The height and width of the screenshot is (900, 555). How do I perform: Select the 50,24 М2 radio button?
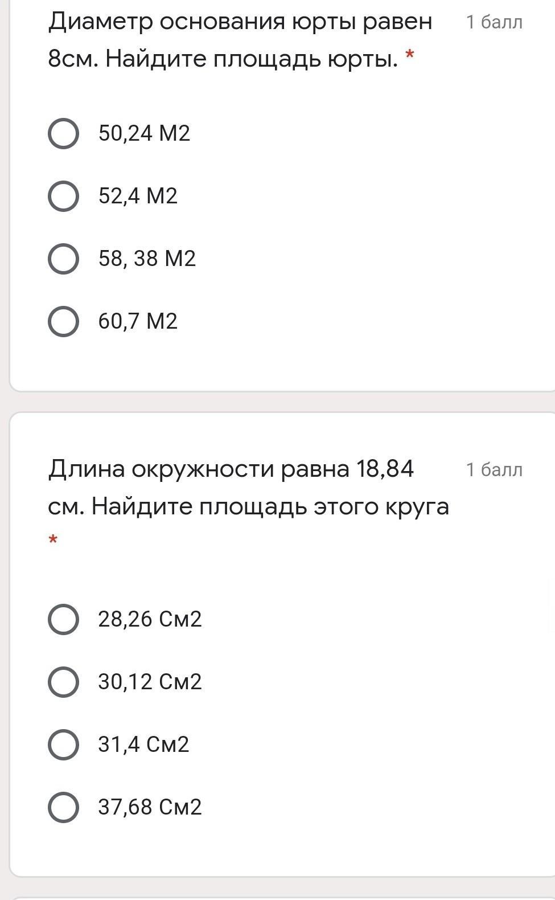coord(63,134)
